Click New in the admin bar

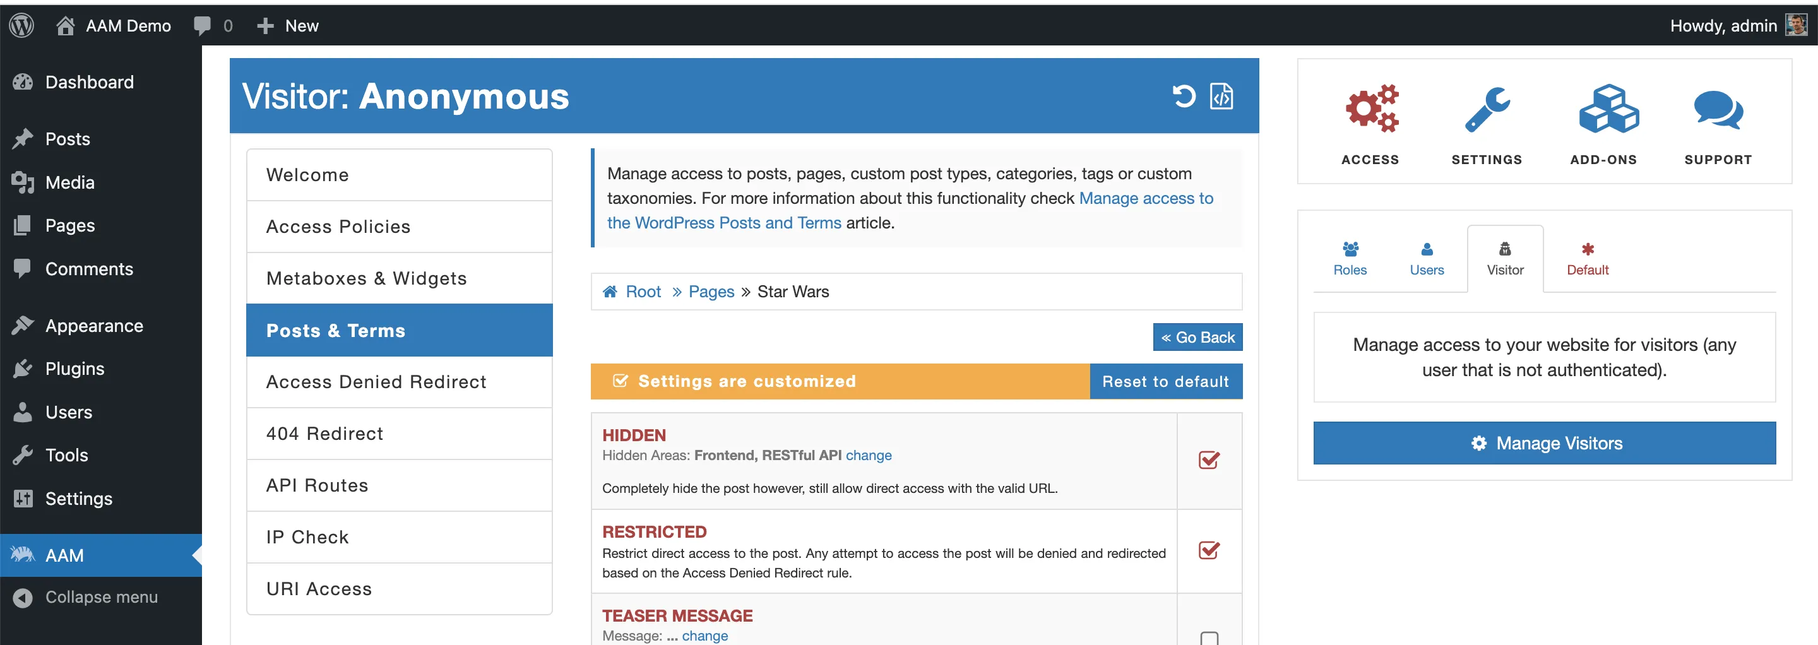(x=301, y=26)
